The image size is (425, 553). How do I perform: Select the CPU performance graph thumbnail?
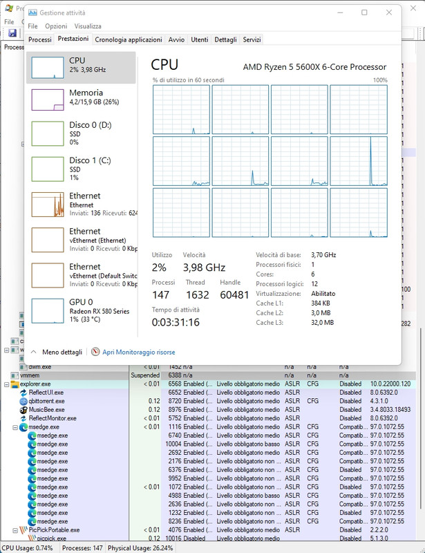pyautogui.click(x=48, y=68)
